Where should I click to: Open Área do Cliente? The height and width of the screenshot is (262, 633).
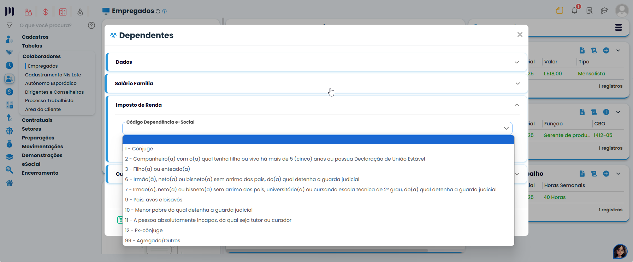pos(43,109)
